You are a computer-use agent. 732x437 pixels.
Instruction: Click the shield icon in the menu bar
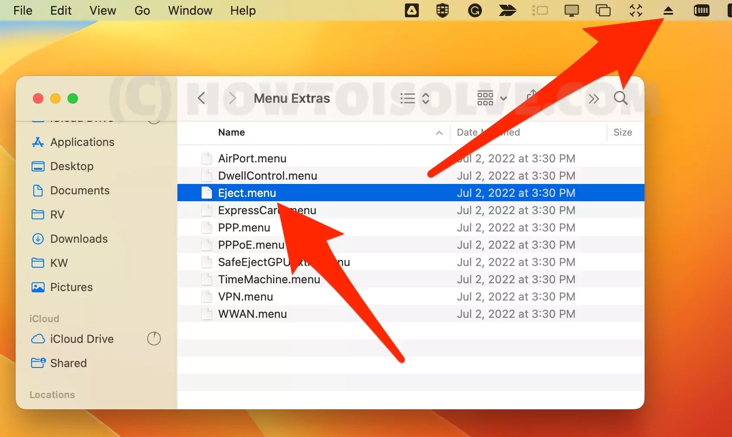443,10
